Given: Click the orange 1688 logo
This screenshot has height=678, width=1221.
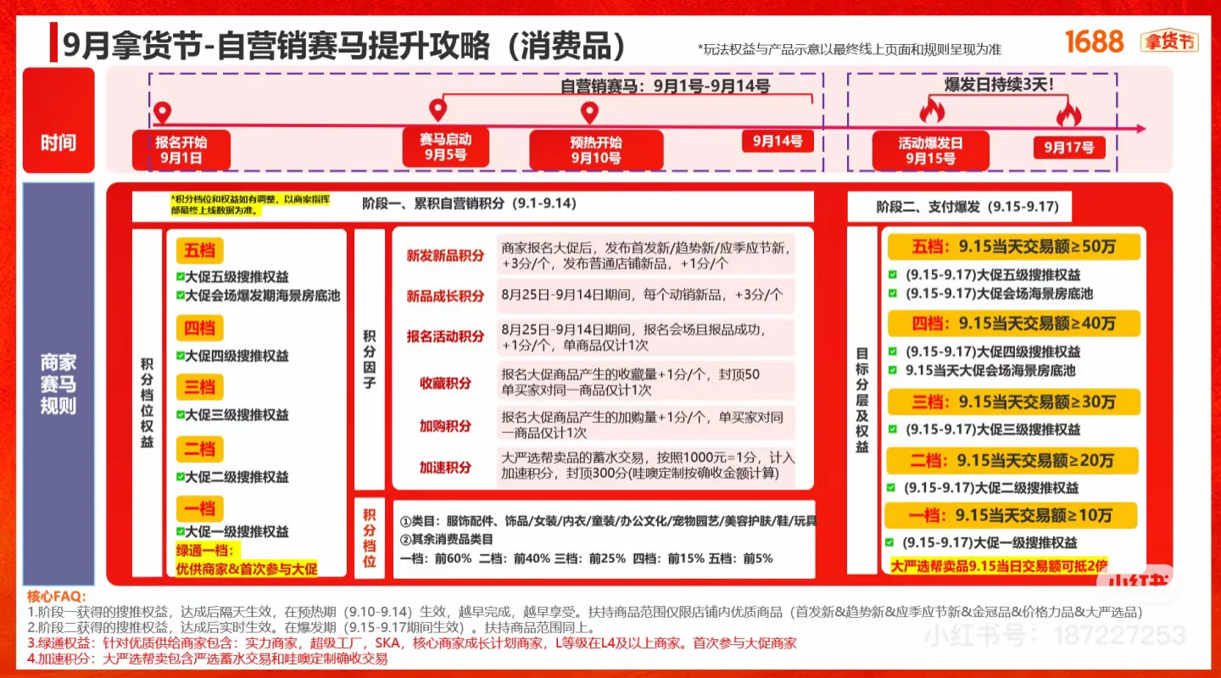Looking at the screenshot, I should click(1094, 41).
